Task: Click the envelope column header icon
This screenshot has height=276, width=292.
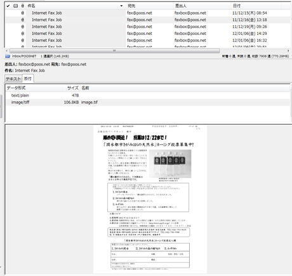Action: (15, 6)
